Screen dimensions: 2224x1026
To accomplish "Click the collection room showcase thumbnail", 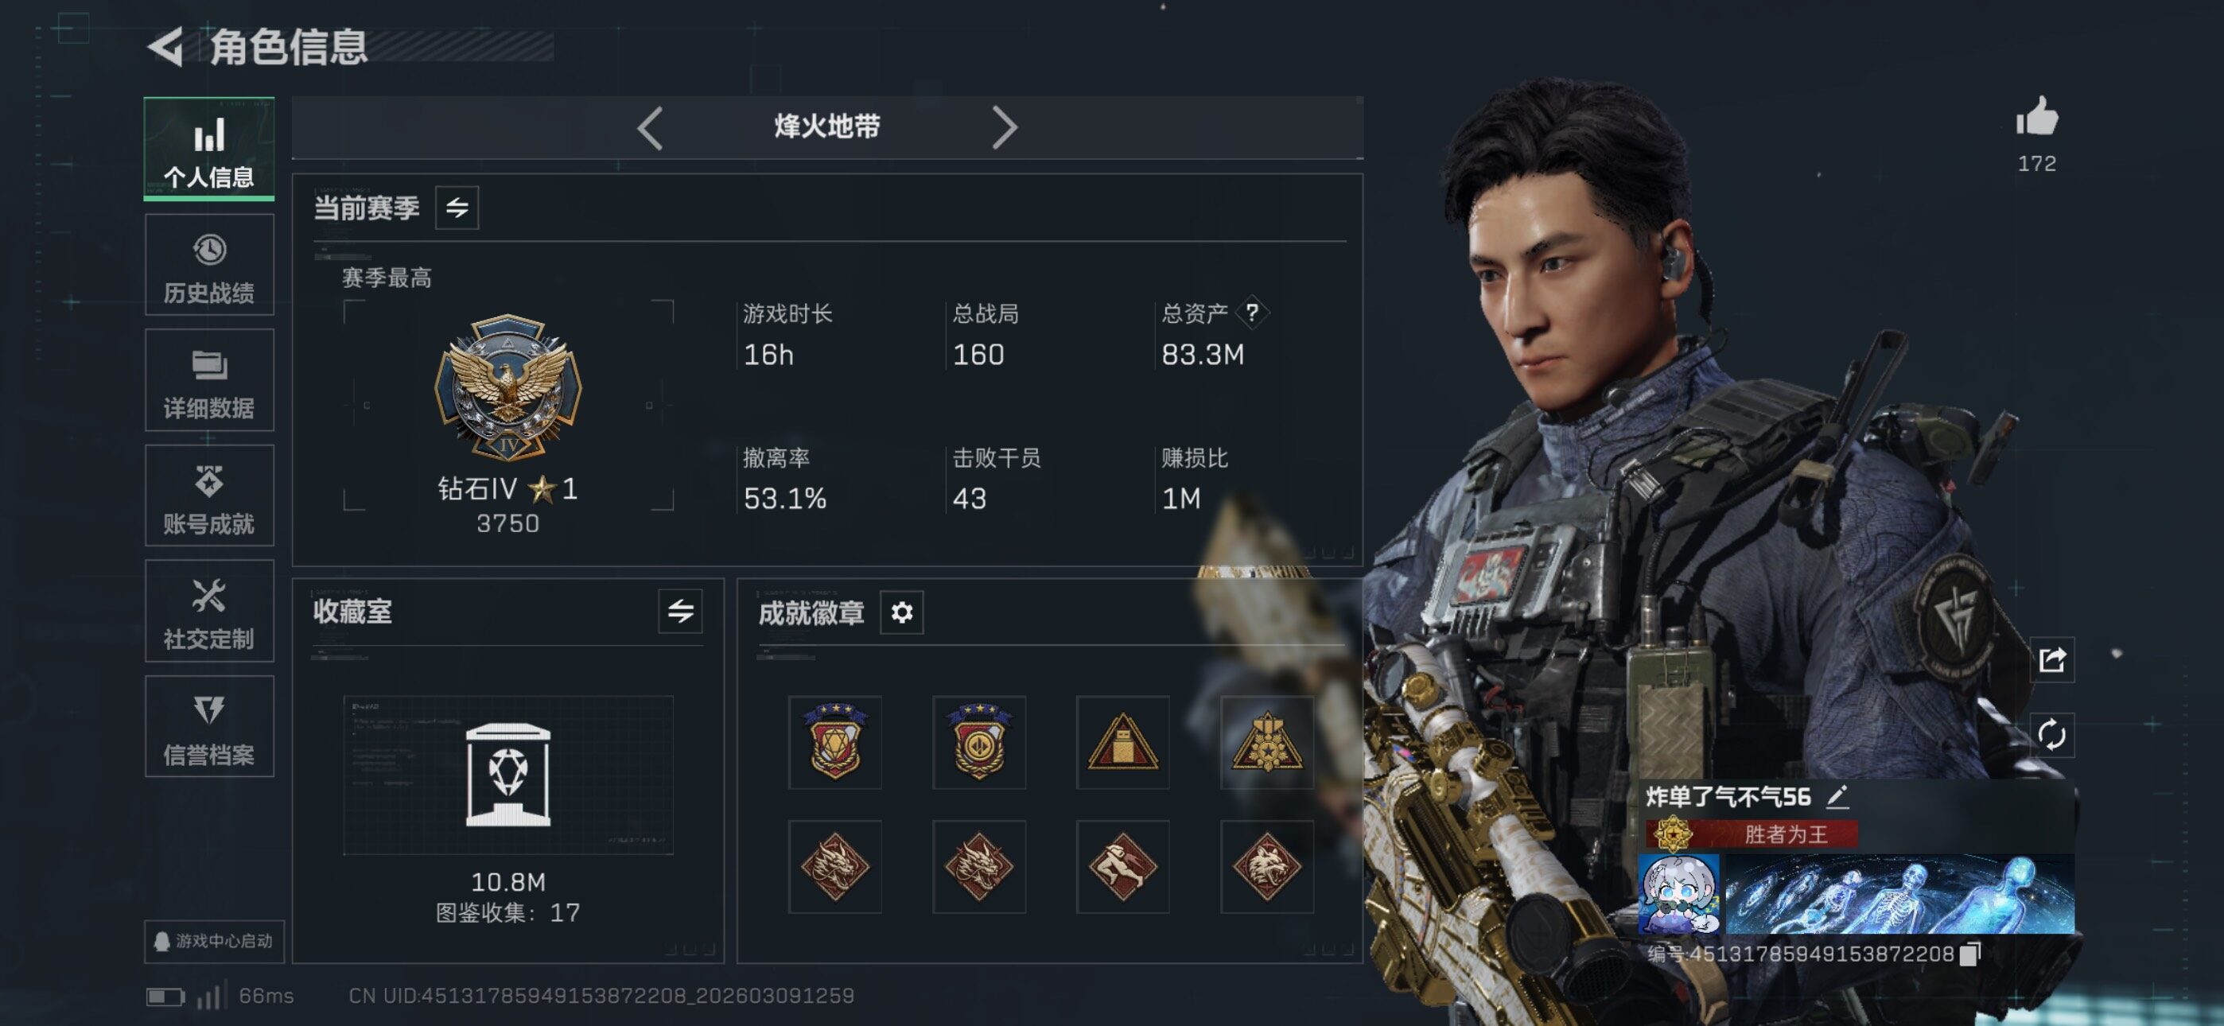I will [x=507, y=775].
